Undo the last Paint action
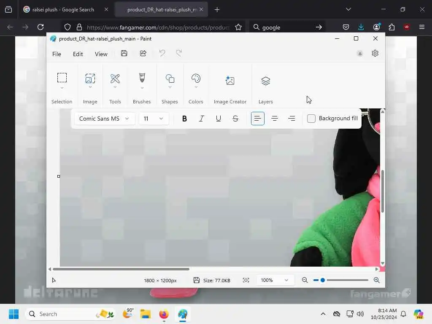 (x=162, y=53)
